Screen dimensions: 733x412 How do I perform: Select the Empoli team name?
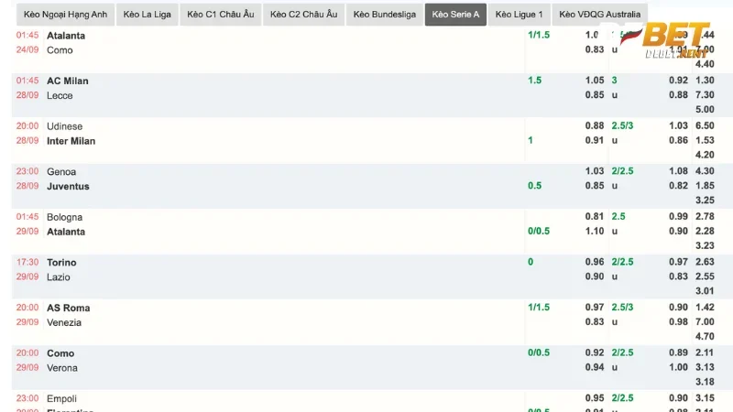click(x=61, y=398)
